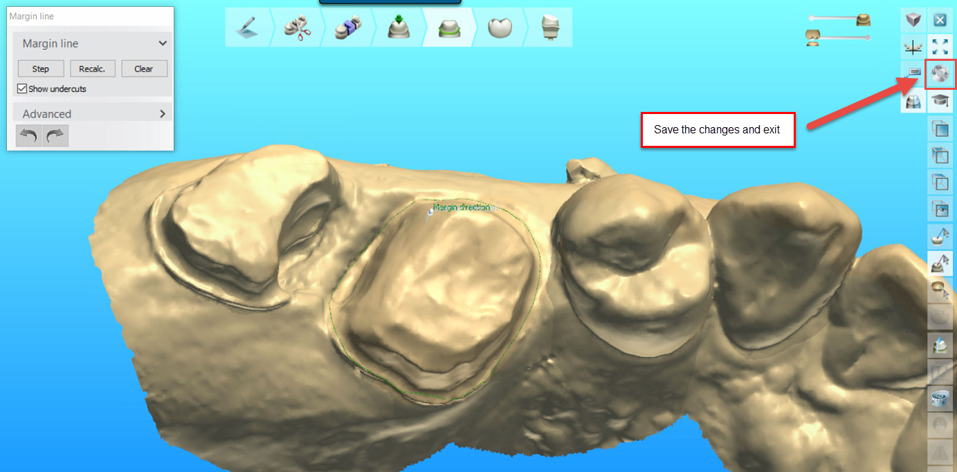957x472 pixels.
Task: Enter expert mode via the graduation cap icon
Action: (940, 101)
